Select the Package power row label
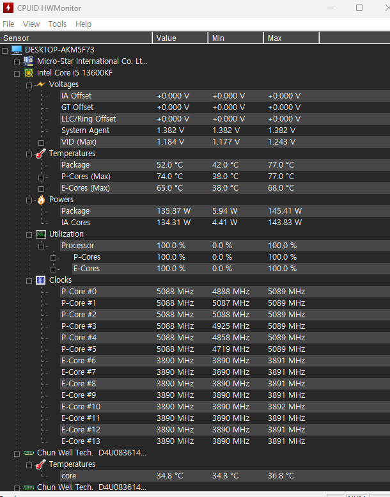This screenshot has width=390, height=497. [75, 211]
